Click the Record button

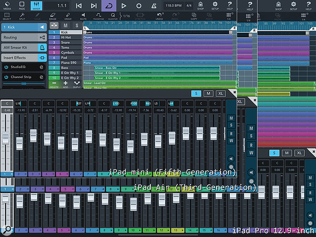click(139, 6)
